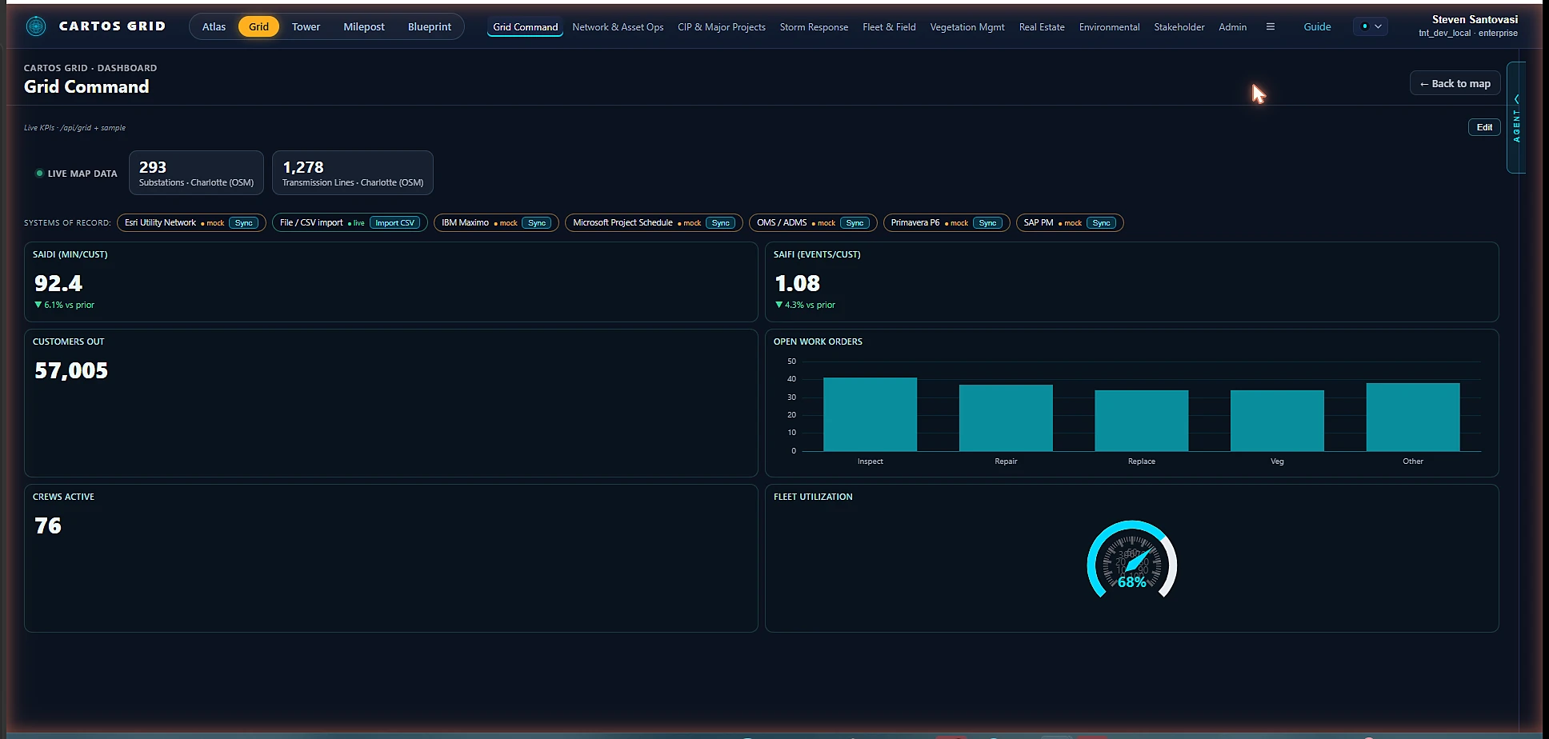Click the Grid Command page heading
The width and height of the screenshot is (1549, 739).
pos(86,86)
